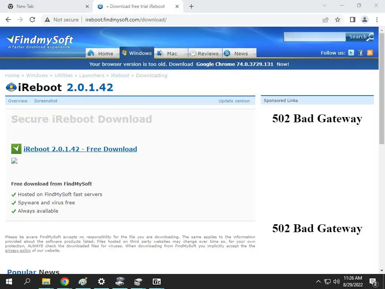Viewport: 385px width, 289px height.
Task: Click the Chrome taskbar icon
Action: [x=65, y=281]
